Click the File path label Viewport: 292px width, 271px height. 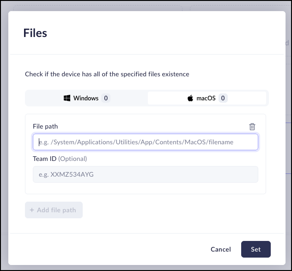[45, 126]
